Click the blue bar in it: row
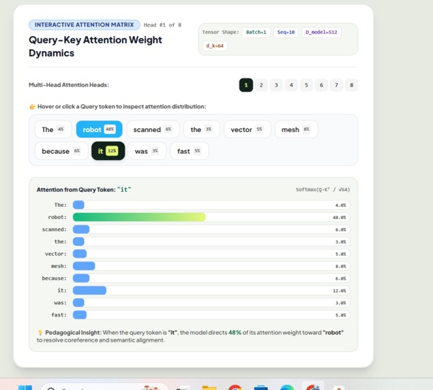Screen dimensions: 433x390 pos(89,291)
